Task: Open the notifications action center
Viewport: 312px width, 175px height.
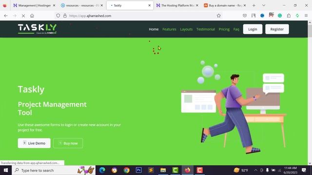Action: click(x=304, y=170)
